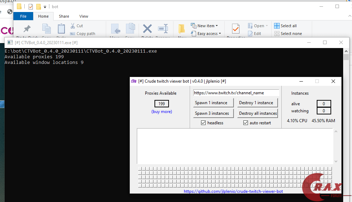Viewport: 352px width, 202px height.
Task: Maximize the CTVBot console window
Action: pos(325,42)
